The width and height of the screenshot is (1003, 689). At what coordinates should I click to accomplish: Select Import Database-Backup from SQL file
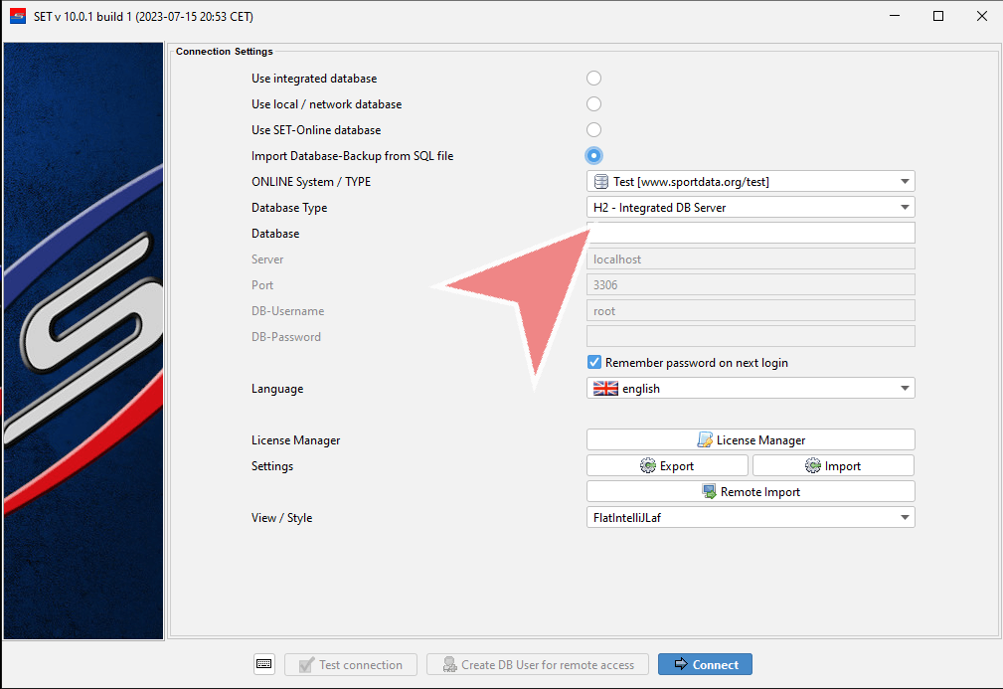click(x=593, y=156)
